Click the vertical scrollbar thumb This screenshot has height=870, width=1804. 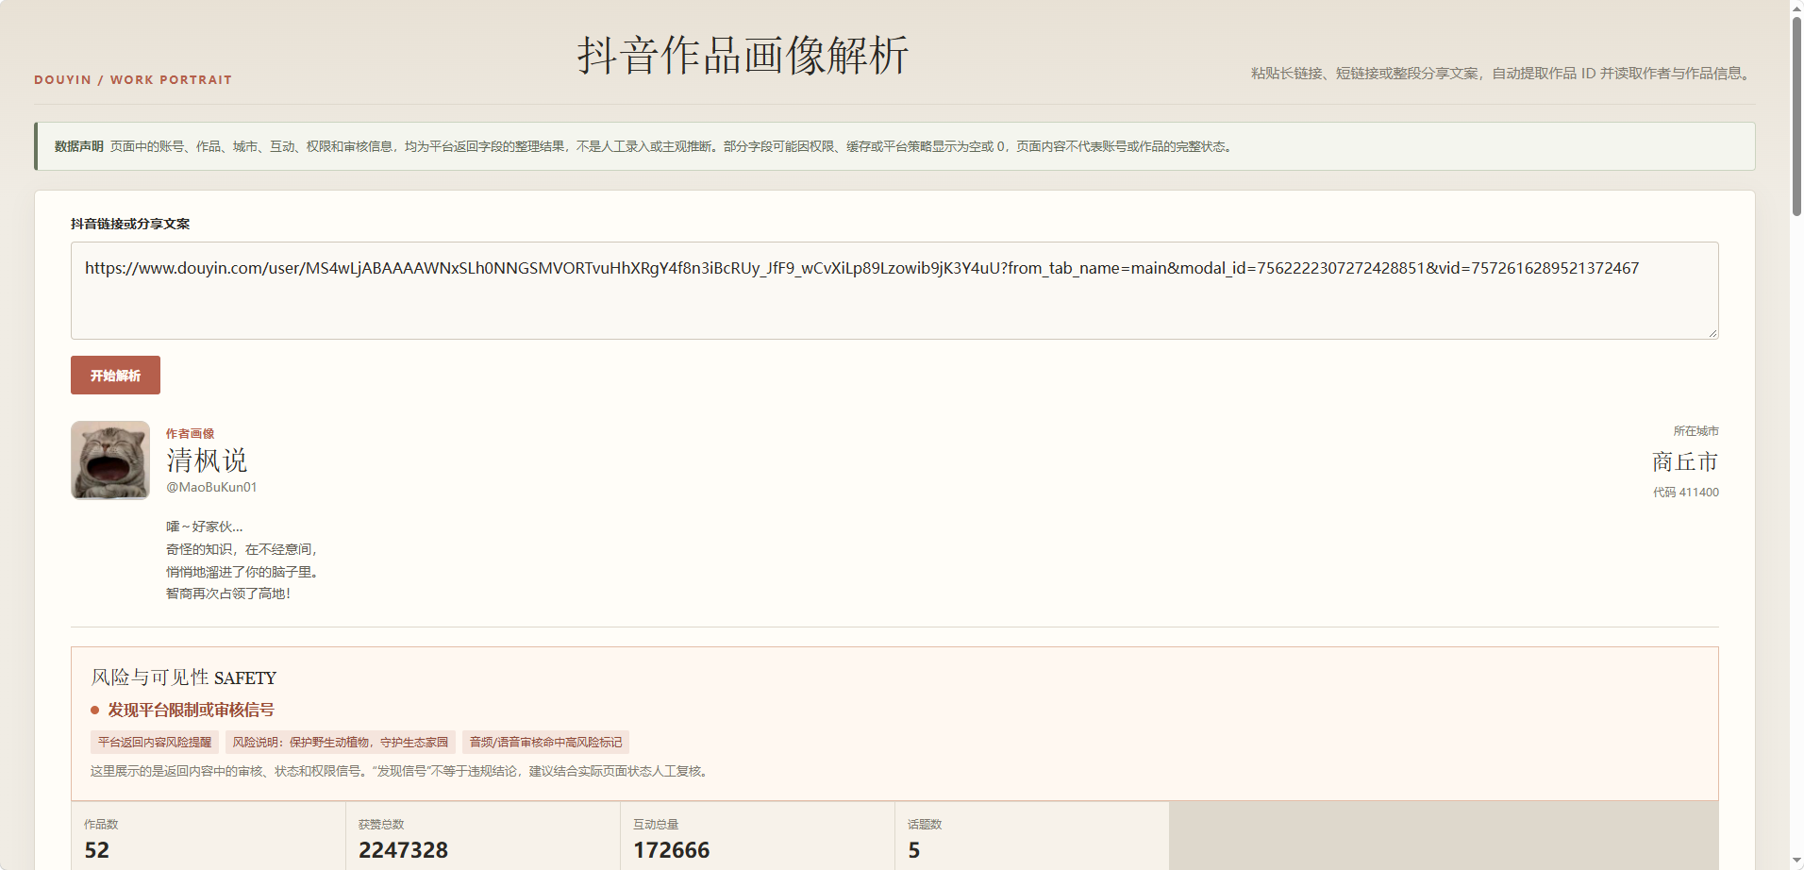1796,116
